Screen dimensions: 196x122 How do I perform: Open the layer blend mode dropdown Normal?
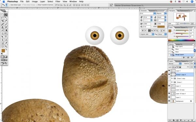pyautogui.click(x=175, y=64)
